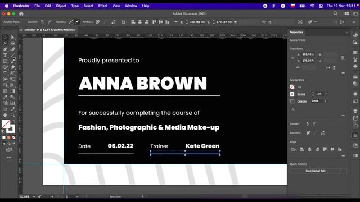Open the Stroke panel link
The height and width of the screenshot is (202, 360).
[301, 94]
